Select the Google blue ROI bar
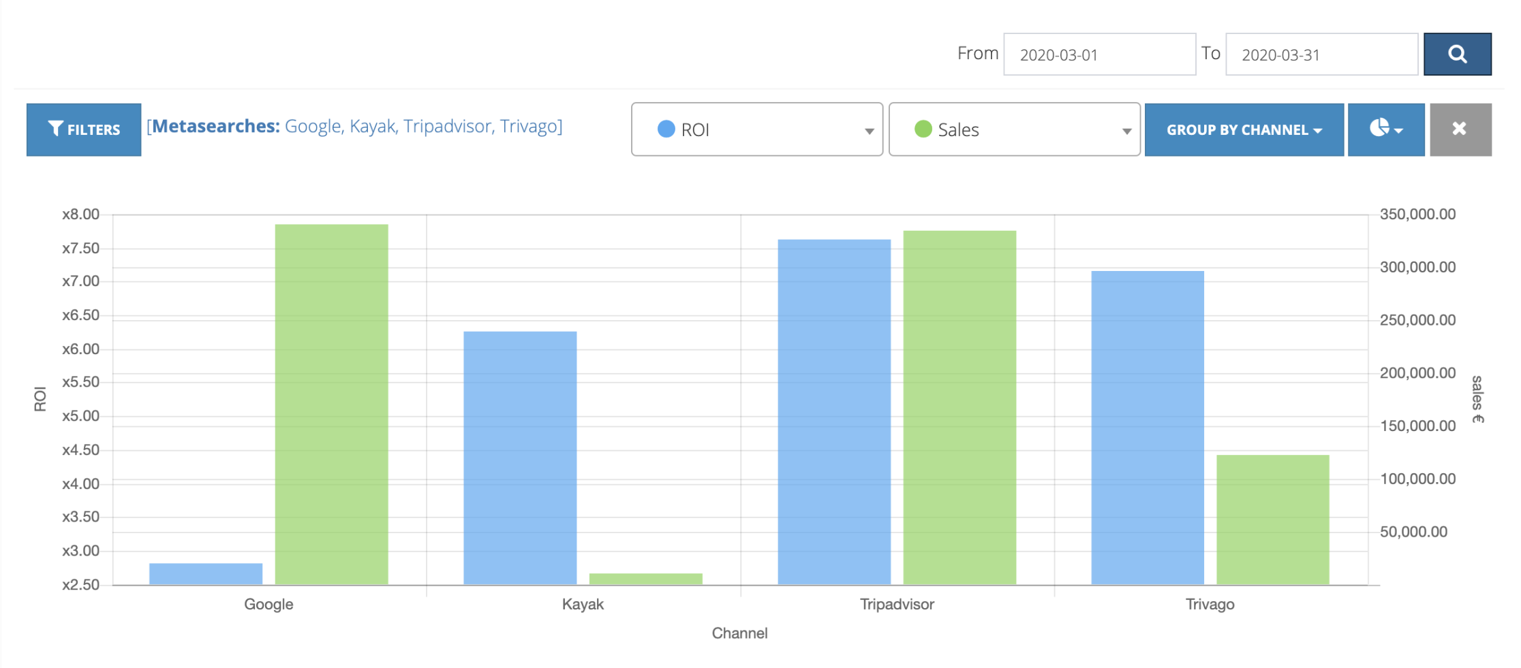 click(x=206, y=574)
